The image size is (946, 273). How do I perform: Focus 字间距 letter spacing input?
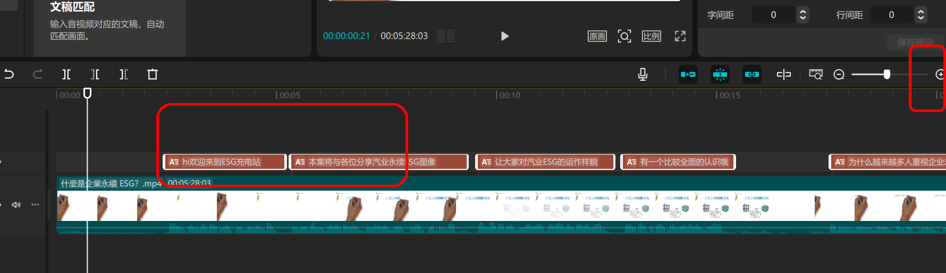(x=773, y=15)
